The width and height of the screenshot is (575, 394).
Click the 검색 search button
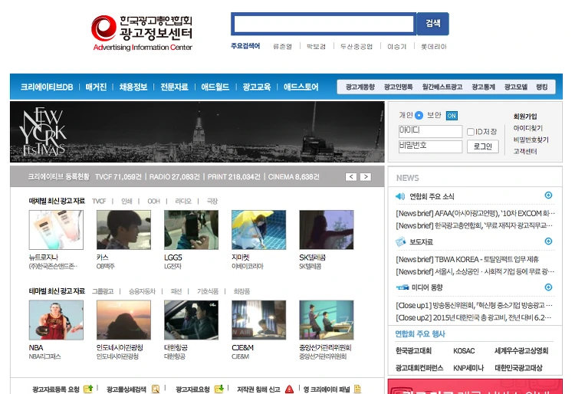coord(432,24)
